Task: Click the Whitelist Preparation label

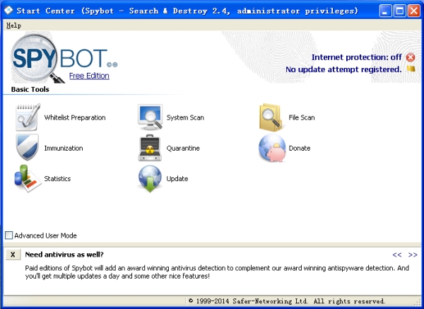Action: click(x=75, y=117)
